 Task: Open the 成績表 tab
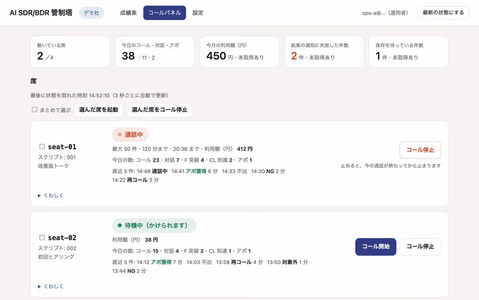[128, 13]
